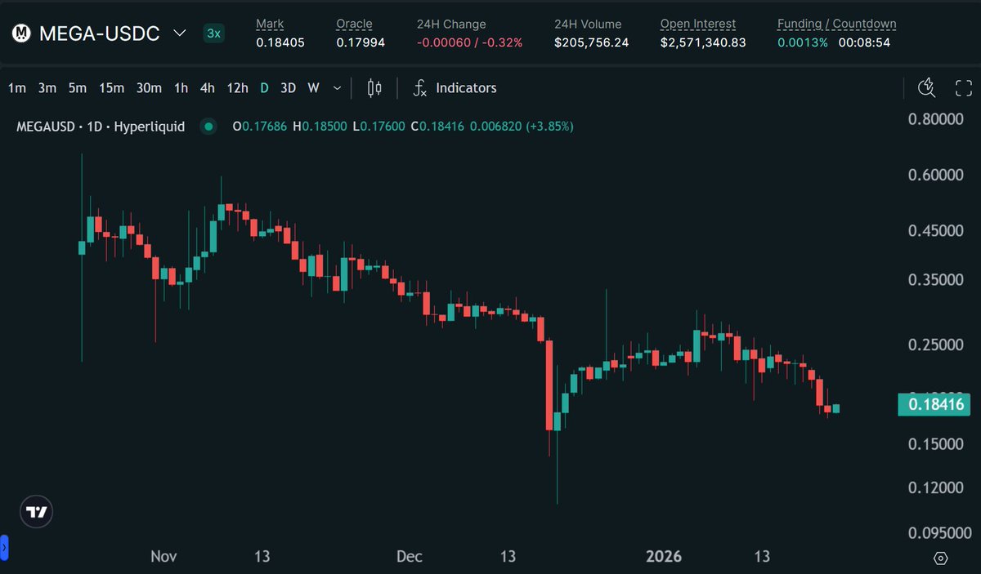The width and height of the screenshot is (981, 574).
Task: Open the blue side panel handle
Action: [x=3, y=546]
